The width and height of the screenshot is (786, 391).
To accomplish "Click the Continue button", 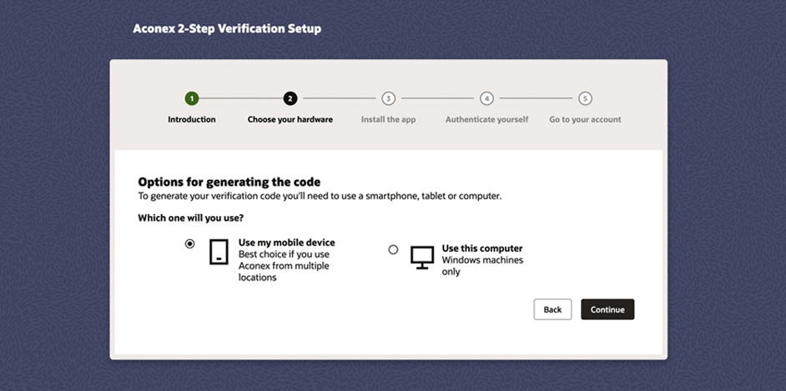I will 607,309.
